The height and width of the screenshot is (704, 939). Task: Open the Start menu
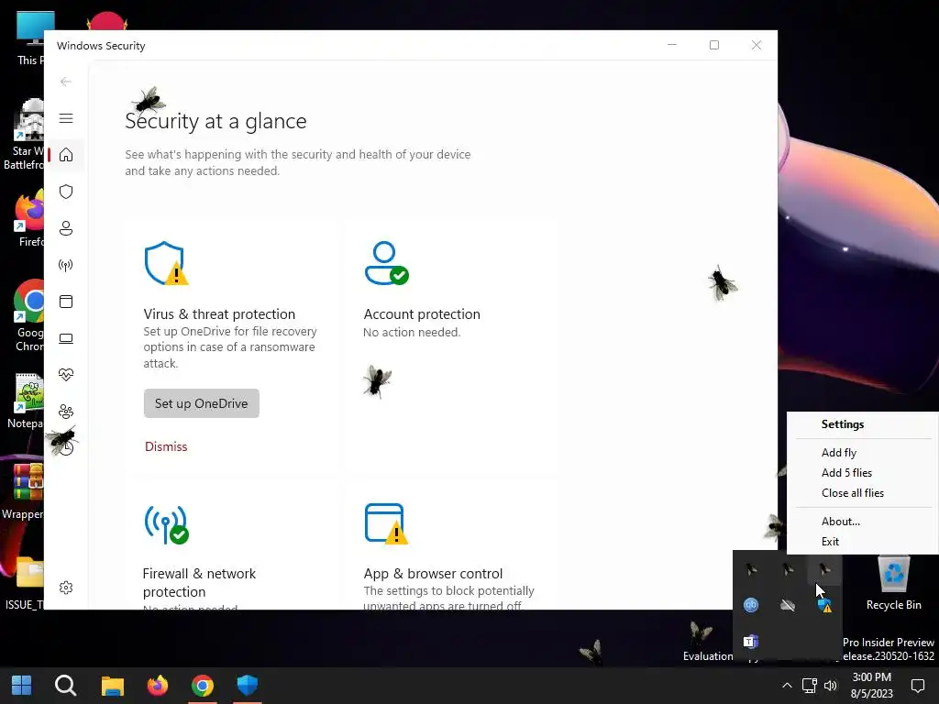pyautogui.click(x=22, y=686)
